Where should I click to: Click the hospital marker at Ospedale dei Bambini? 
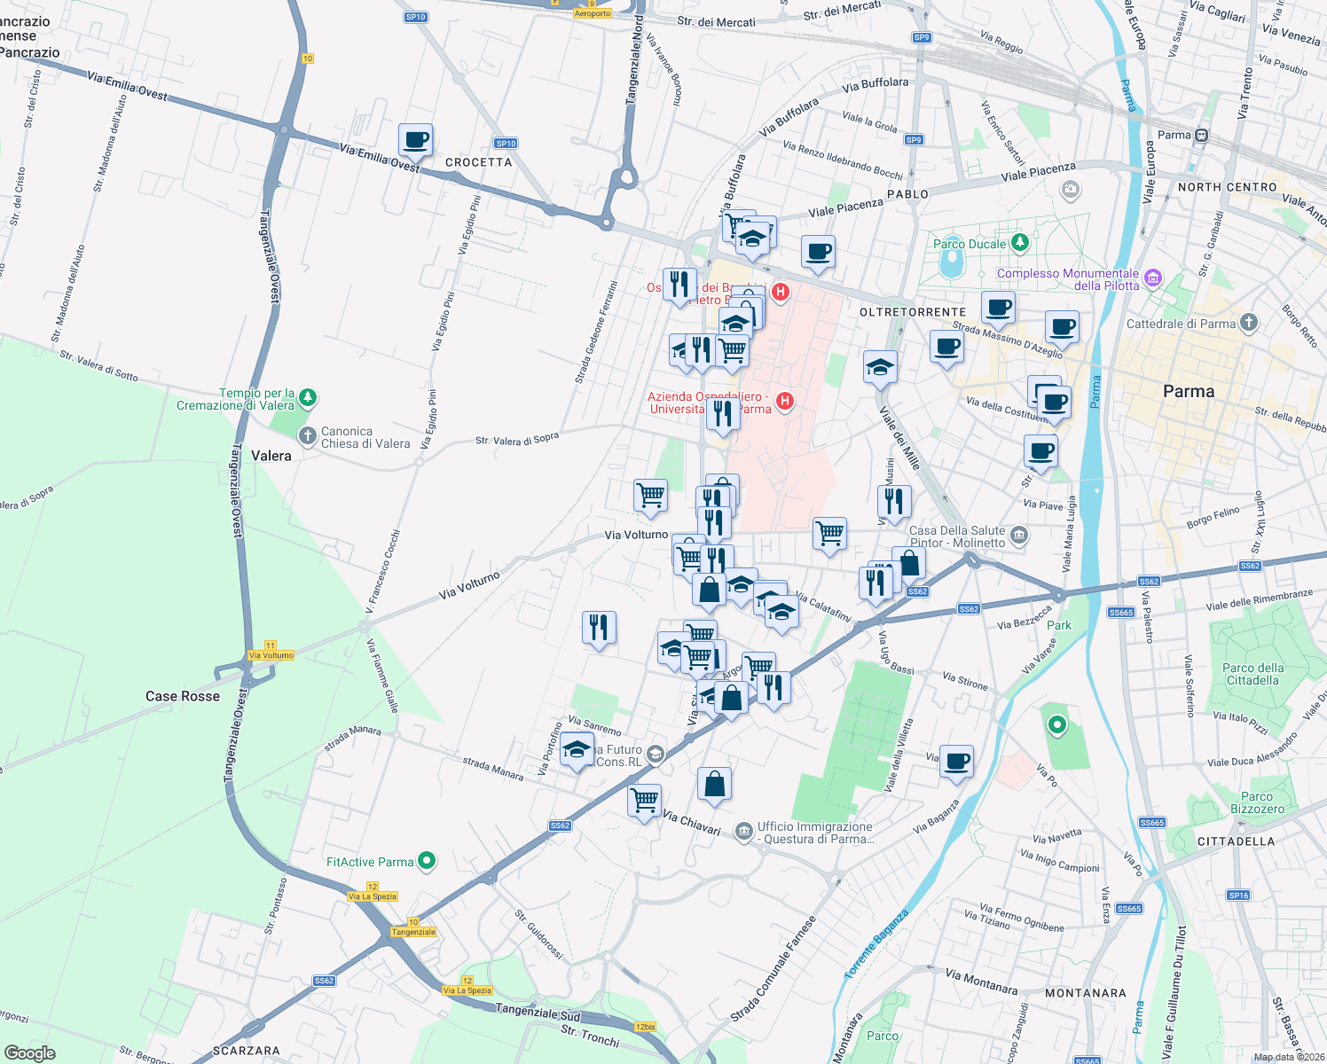coord(781,292)
